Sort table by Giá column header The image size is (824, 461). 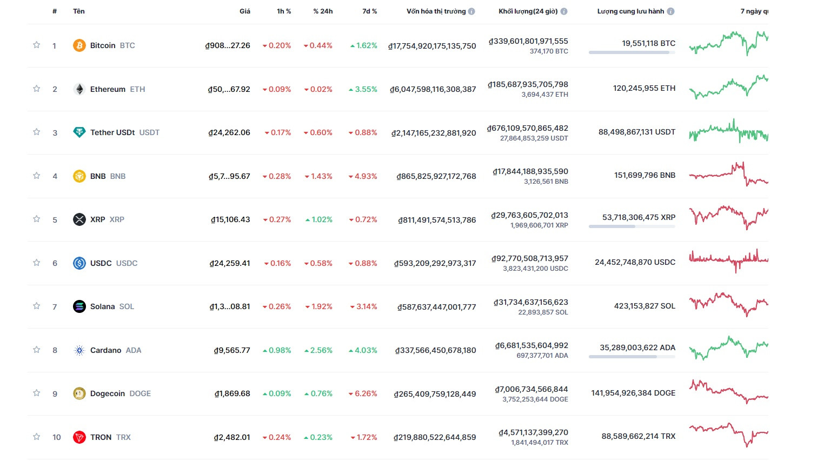point(244,11)
